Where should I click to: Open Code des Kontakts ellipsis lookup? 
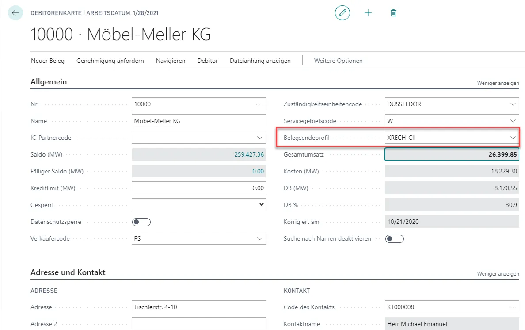[513, 307]
